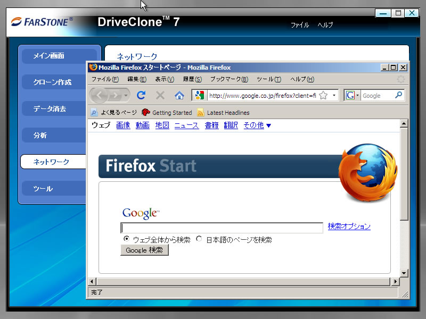Open Firefox ヘルプ(H) menu
The image size is (426, 319).
[302, 79]
